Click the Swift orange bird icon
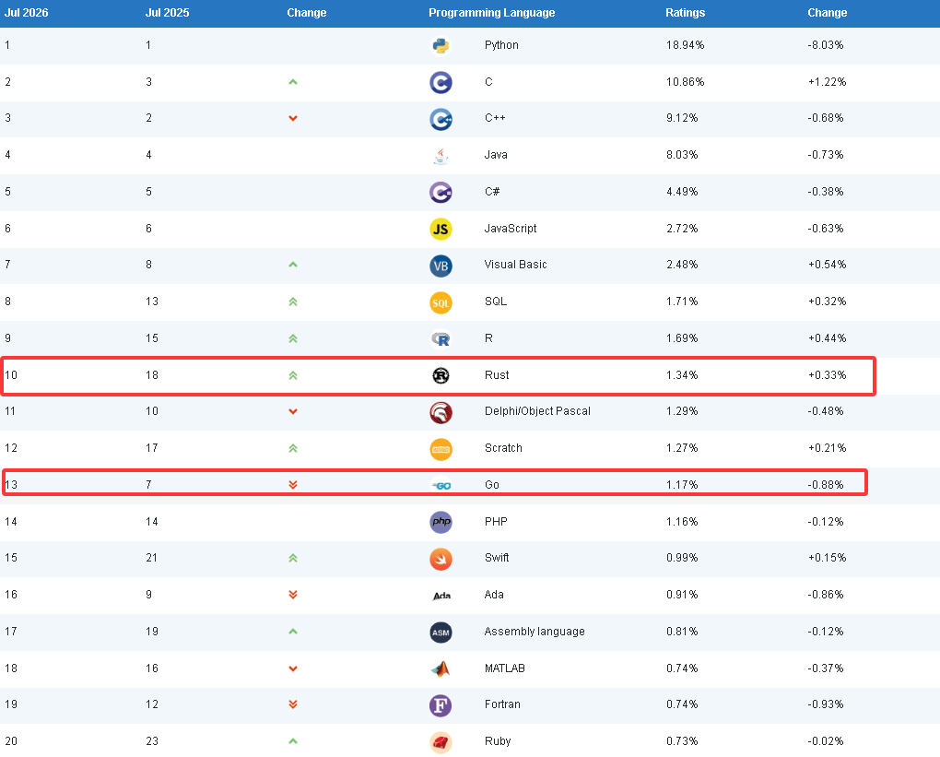Screen dimensions: 940x757 441,559
